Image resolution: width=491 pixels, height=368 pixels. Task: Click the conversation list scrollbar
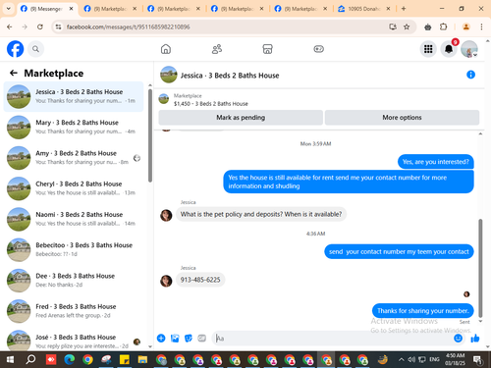(150, 135)
